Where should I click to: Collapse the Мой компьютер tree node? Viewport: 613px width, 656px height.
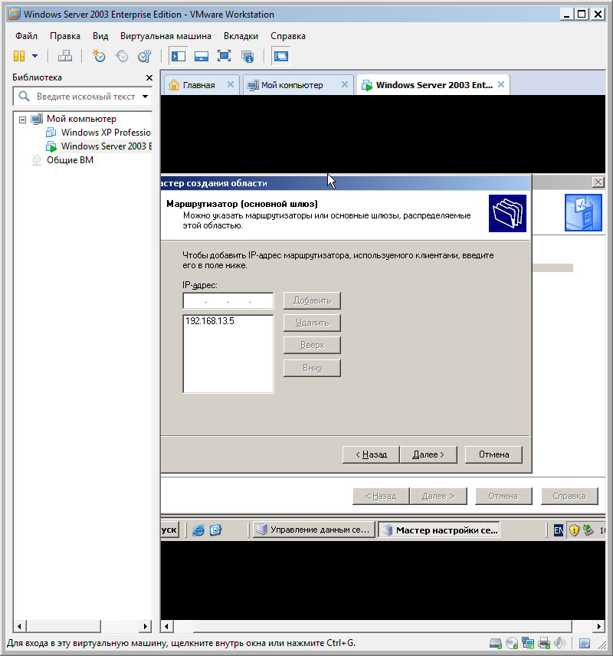click(22, 120)
